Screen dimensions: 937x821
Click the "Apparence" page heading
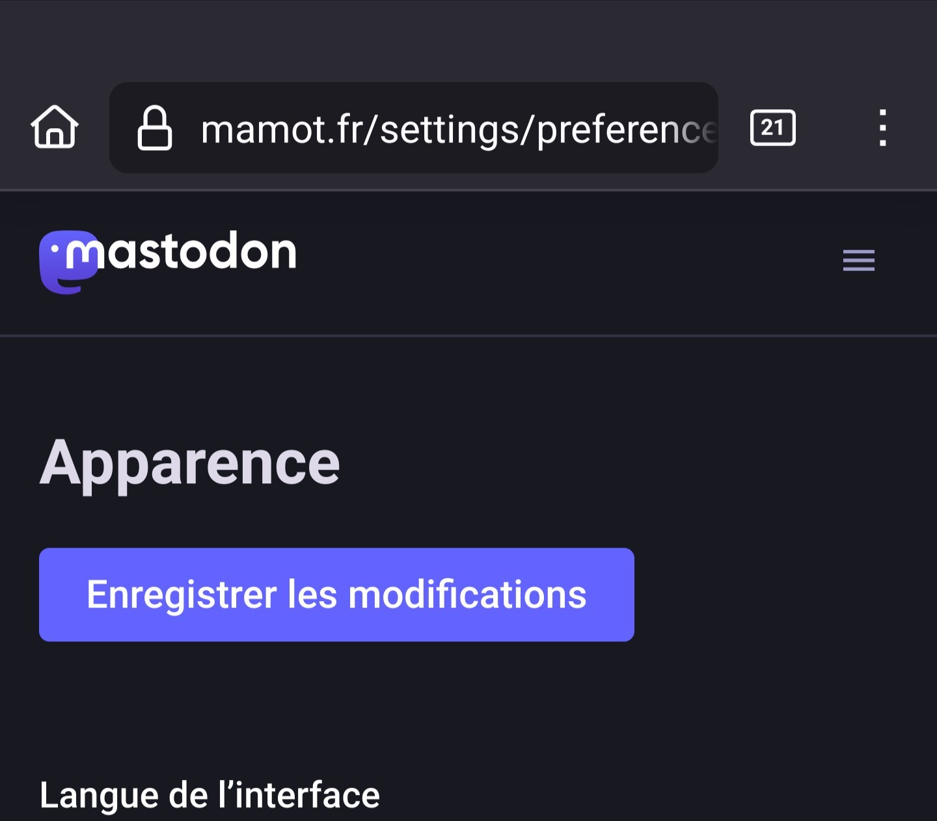click(x=189, y=463)
